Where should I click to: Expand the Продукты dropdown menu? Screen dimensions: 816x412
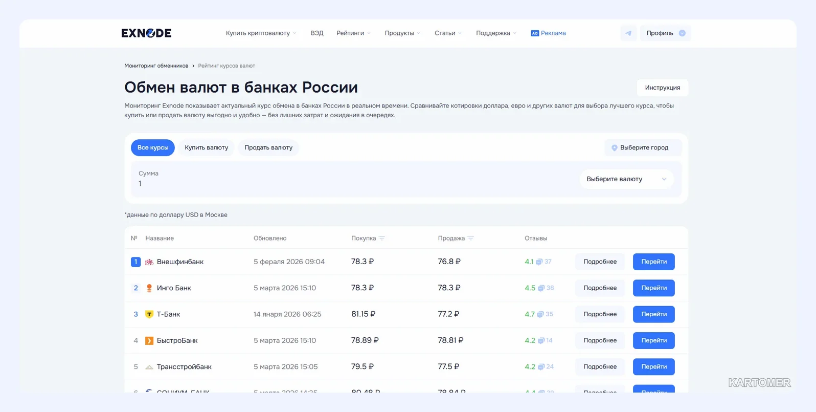(402, 33)
